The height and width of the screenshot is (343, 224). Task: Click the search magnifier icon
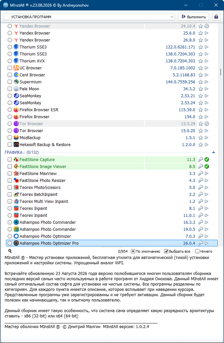(10, 251)
